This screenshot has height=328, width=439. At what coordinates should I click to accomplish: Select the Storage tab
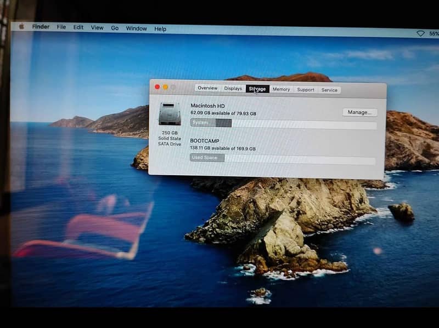(x=257, y=89)
